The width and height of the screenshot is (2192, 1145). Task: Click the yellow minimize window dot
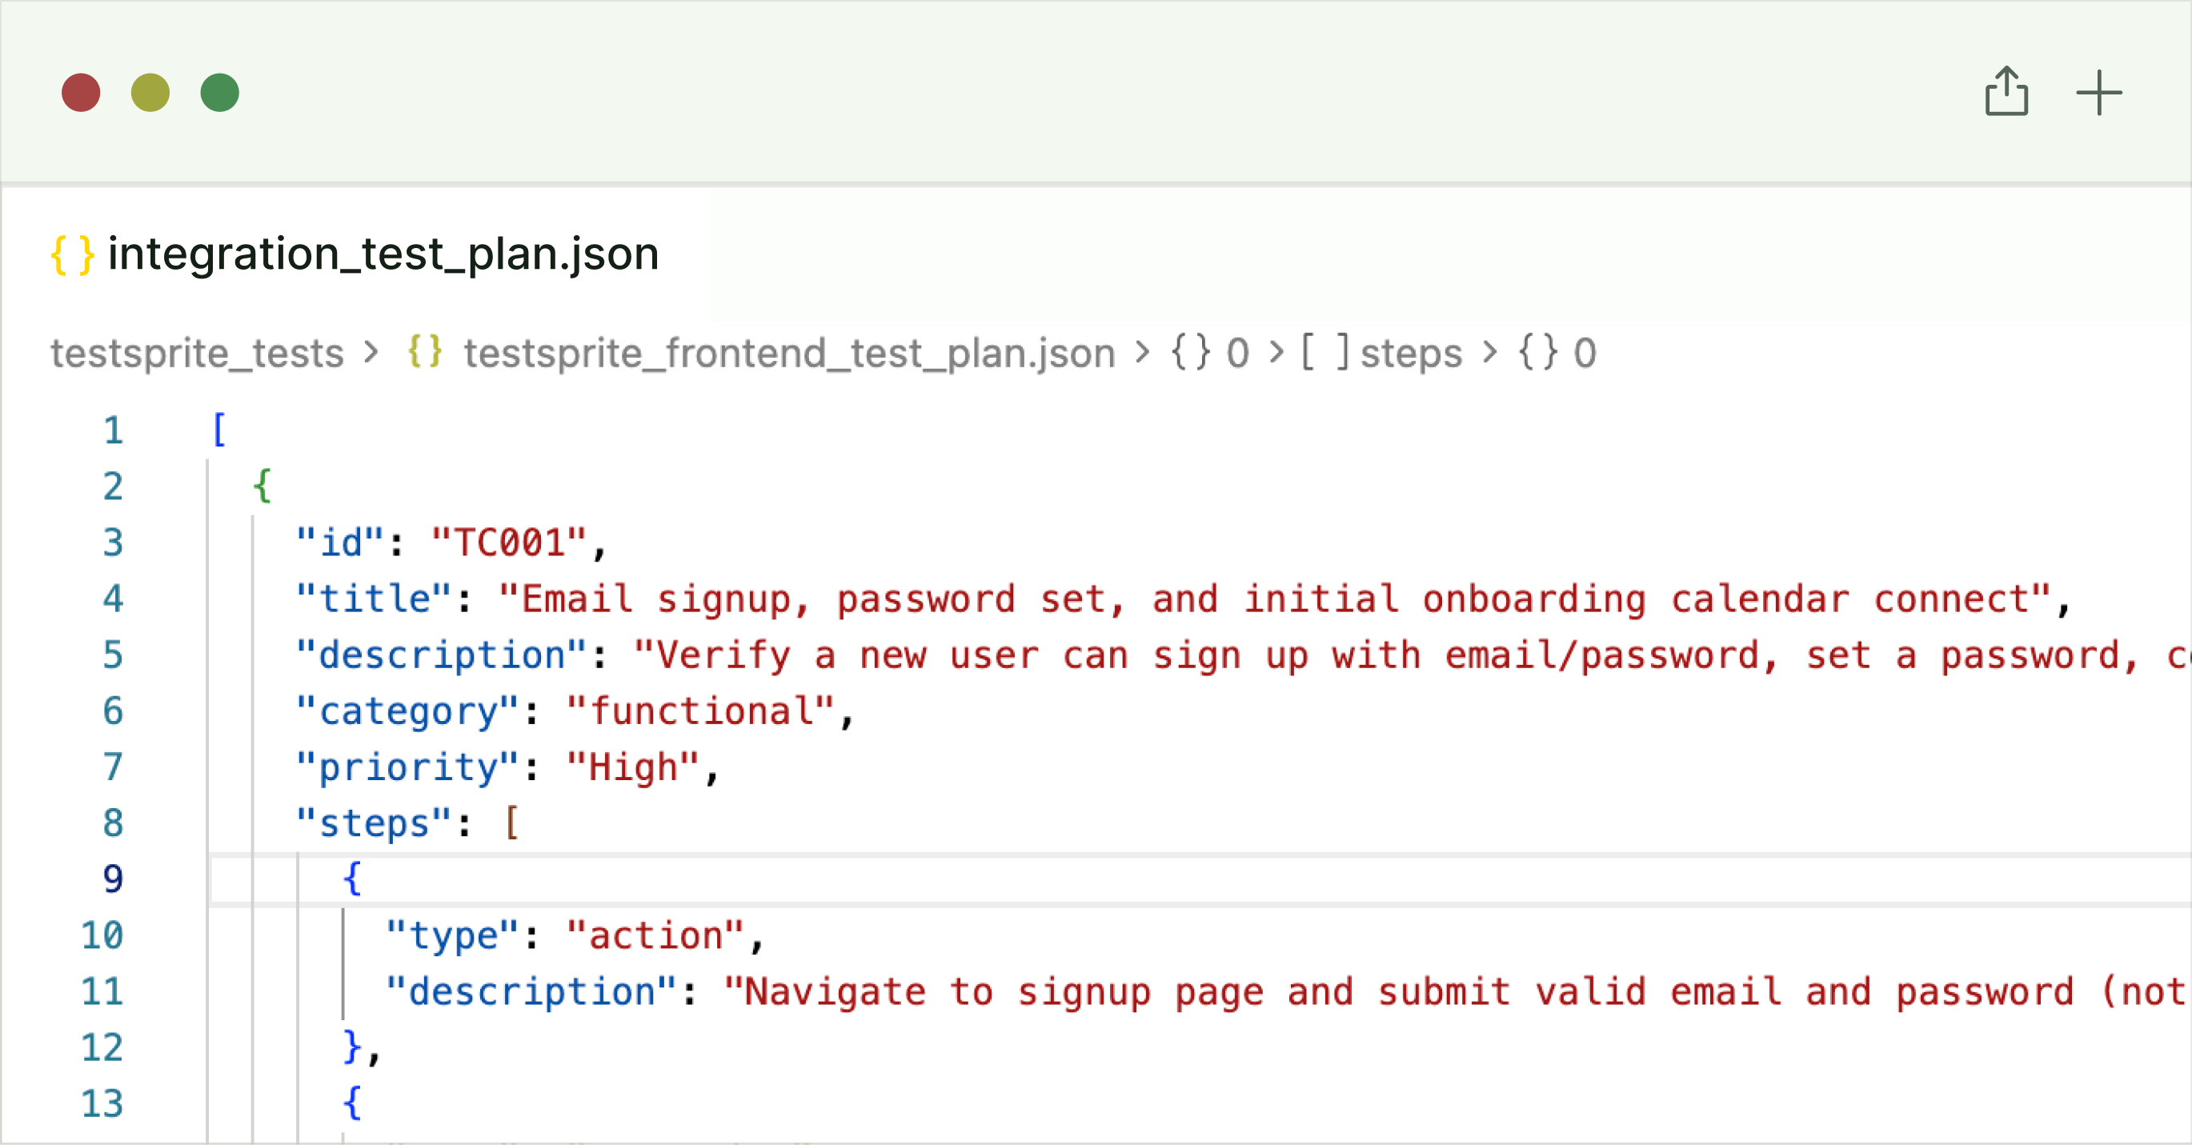point(150,93)
